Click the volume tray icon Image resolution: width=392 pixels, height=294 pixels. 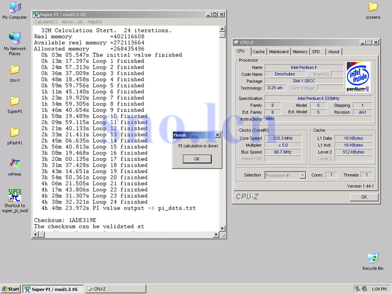[x=364, y=289]
